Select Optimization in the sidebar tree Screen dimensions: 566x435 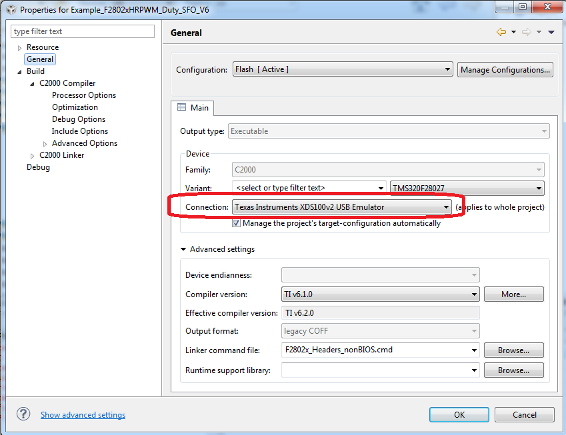75,107
